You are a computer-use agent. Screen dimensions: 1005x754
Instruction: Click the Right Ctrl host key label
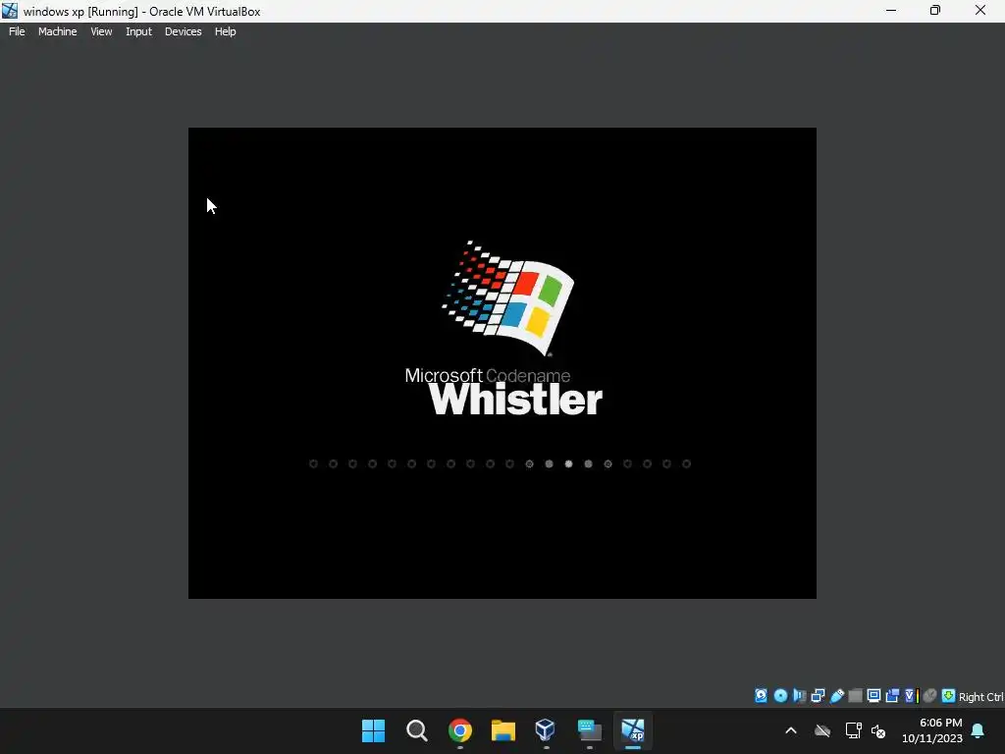[x=981, y=697]
